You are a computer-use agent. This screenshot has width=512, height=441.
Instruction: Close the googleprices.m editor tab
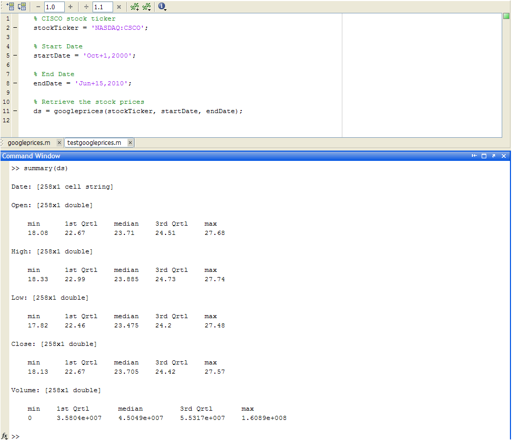[59, 143]
